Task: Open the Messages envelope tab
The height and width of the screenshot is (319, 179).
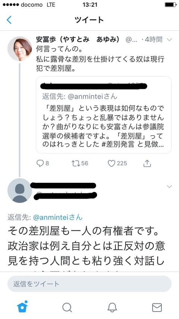Action: [157, 307]
